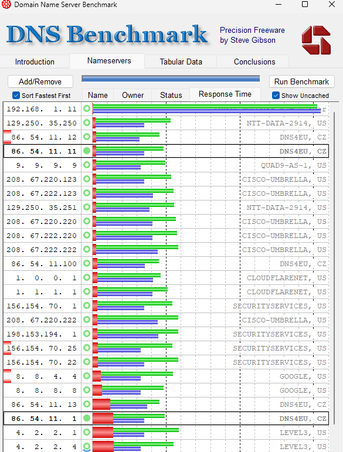Click status circle for 208.67.220.220
The width and height of the screenshot is (343, 452).
pos(87,221)
